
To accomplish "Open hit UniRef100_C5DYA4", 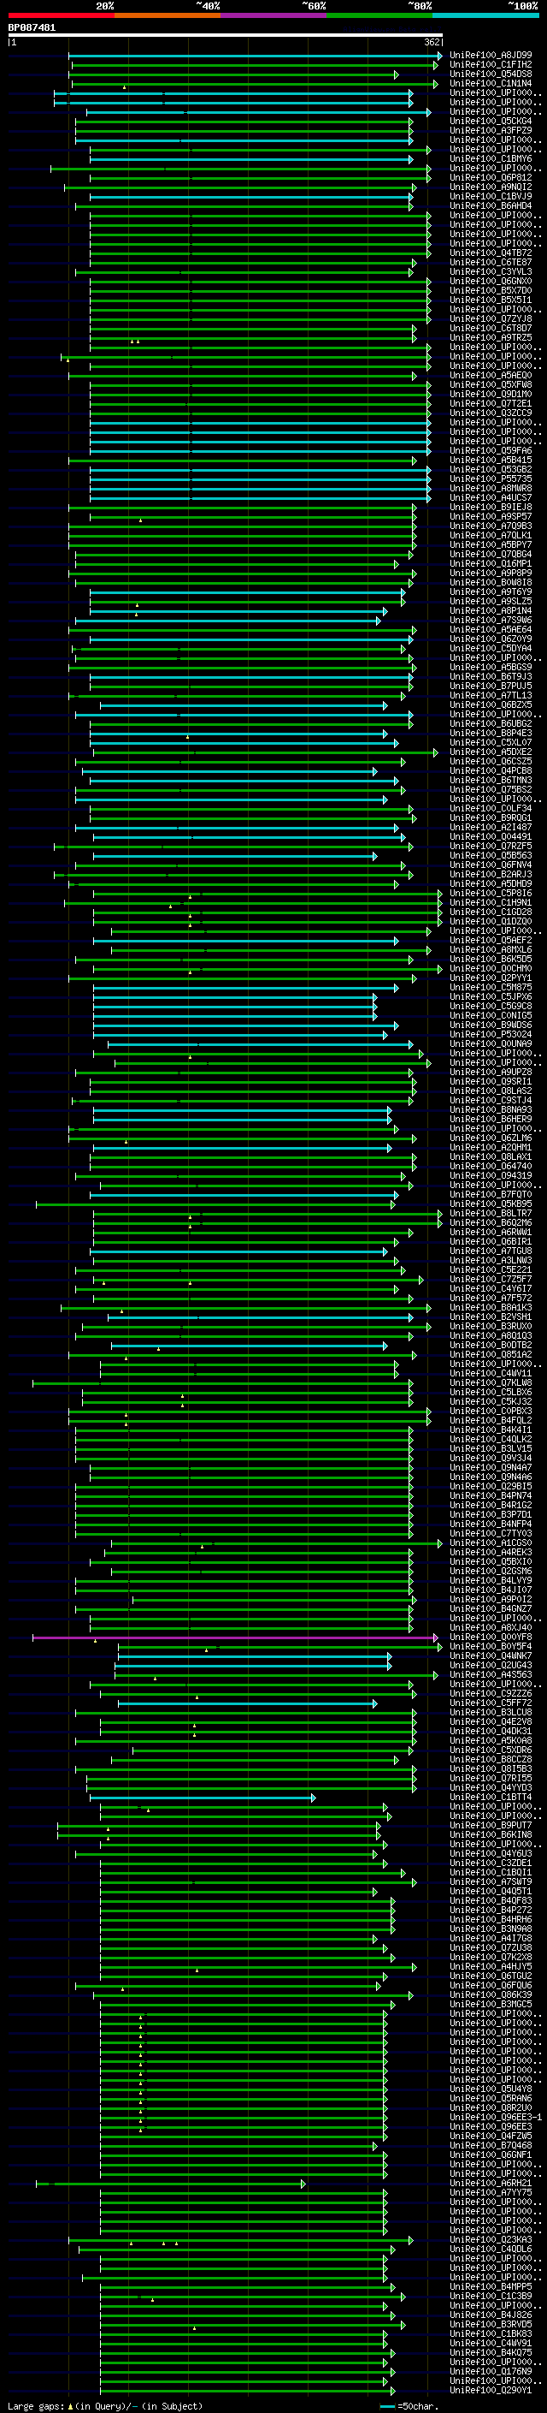I will (x=491, y=648).
